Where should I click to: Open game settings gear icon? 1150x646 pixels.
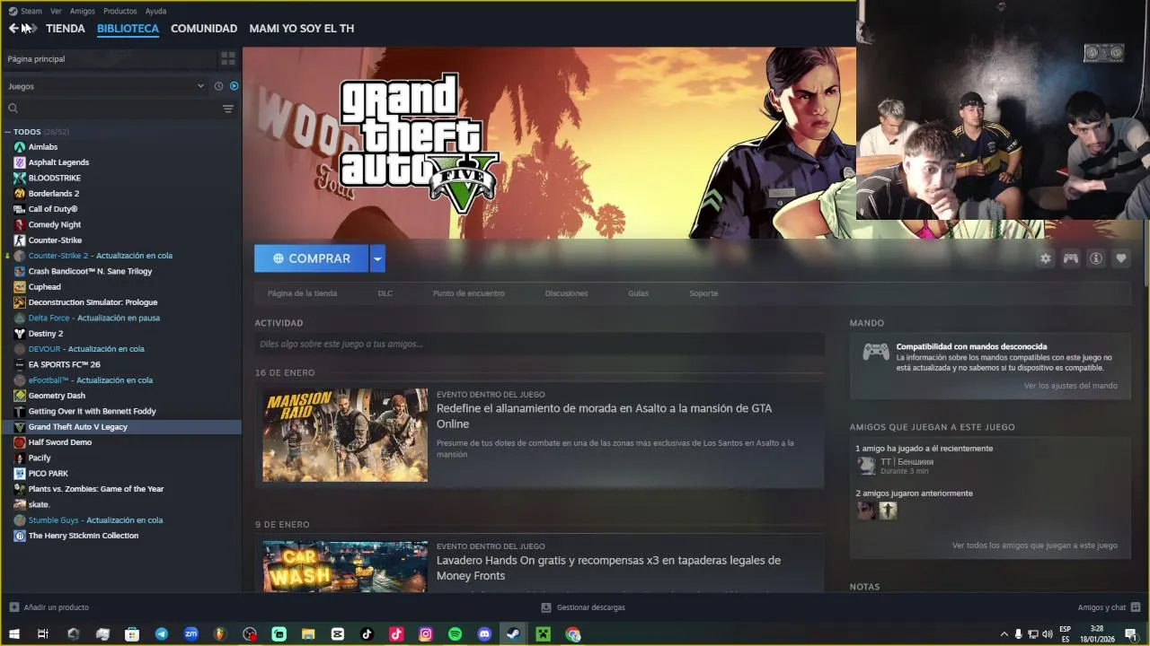coord(1046,258)
